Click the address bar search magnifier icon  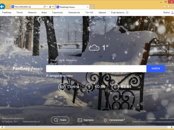pos(45,7)
